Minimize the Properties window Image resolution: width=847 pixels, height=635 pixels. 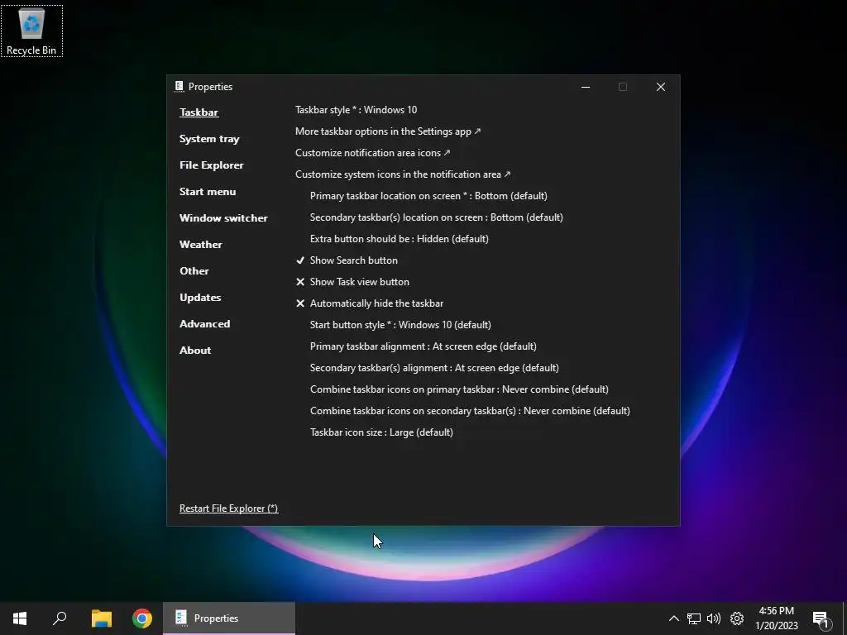pyautogui.click(x=586, y=87)
